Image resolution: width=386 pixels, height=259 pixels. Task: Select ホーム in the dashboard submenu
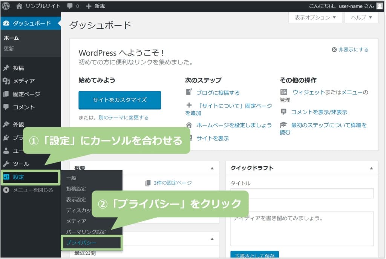click(x=11, y=38)
